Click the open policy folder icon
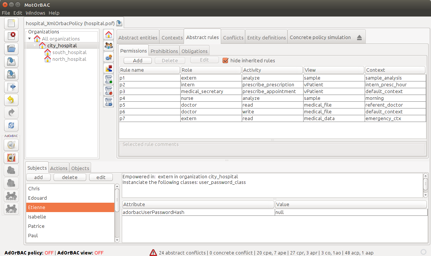 click(11, 49)
